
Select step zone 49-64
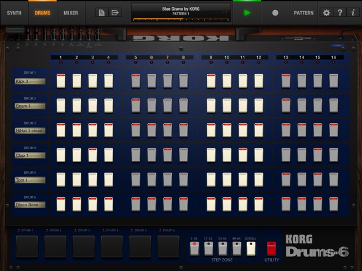(236, 249)
